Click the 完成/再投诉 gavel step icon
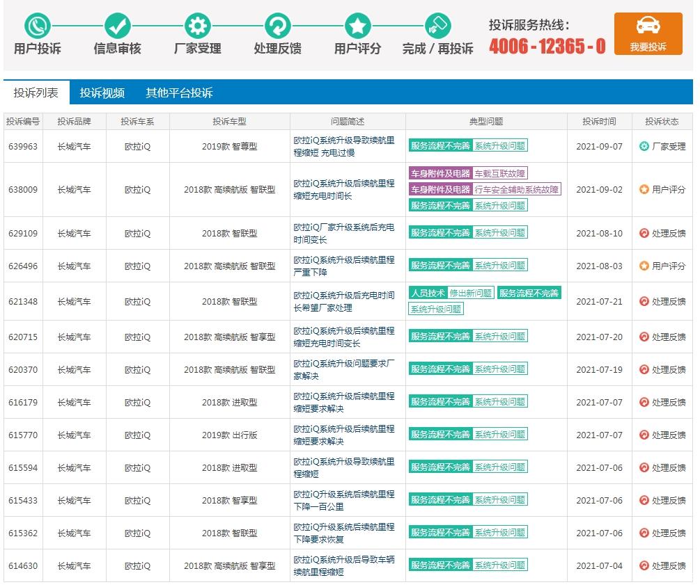The width and height of the screenshot is (700, 587). click(438, 26)
